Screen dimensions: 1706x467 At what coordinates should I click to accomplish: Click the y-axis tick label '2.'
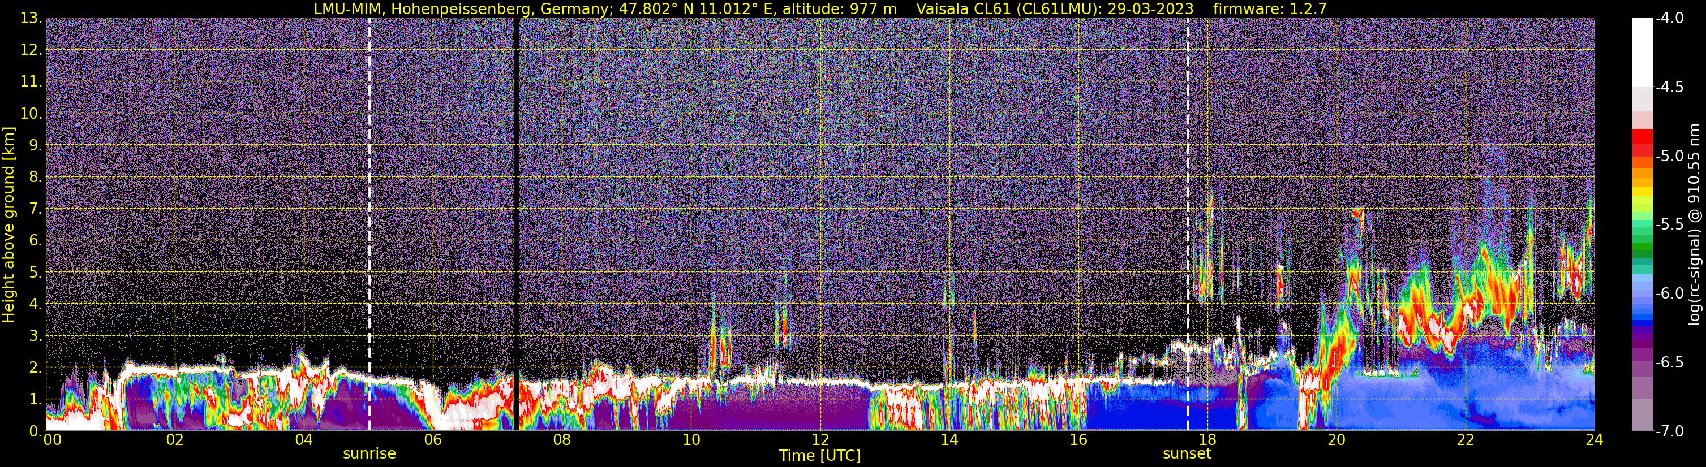tap(35, 368)
